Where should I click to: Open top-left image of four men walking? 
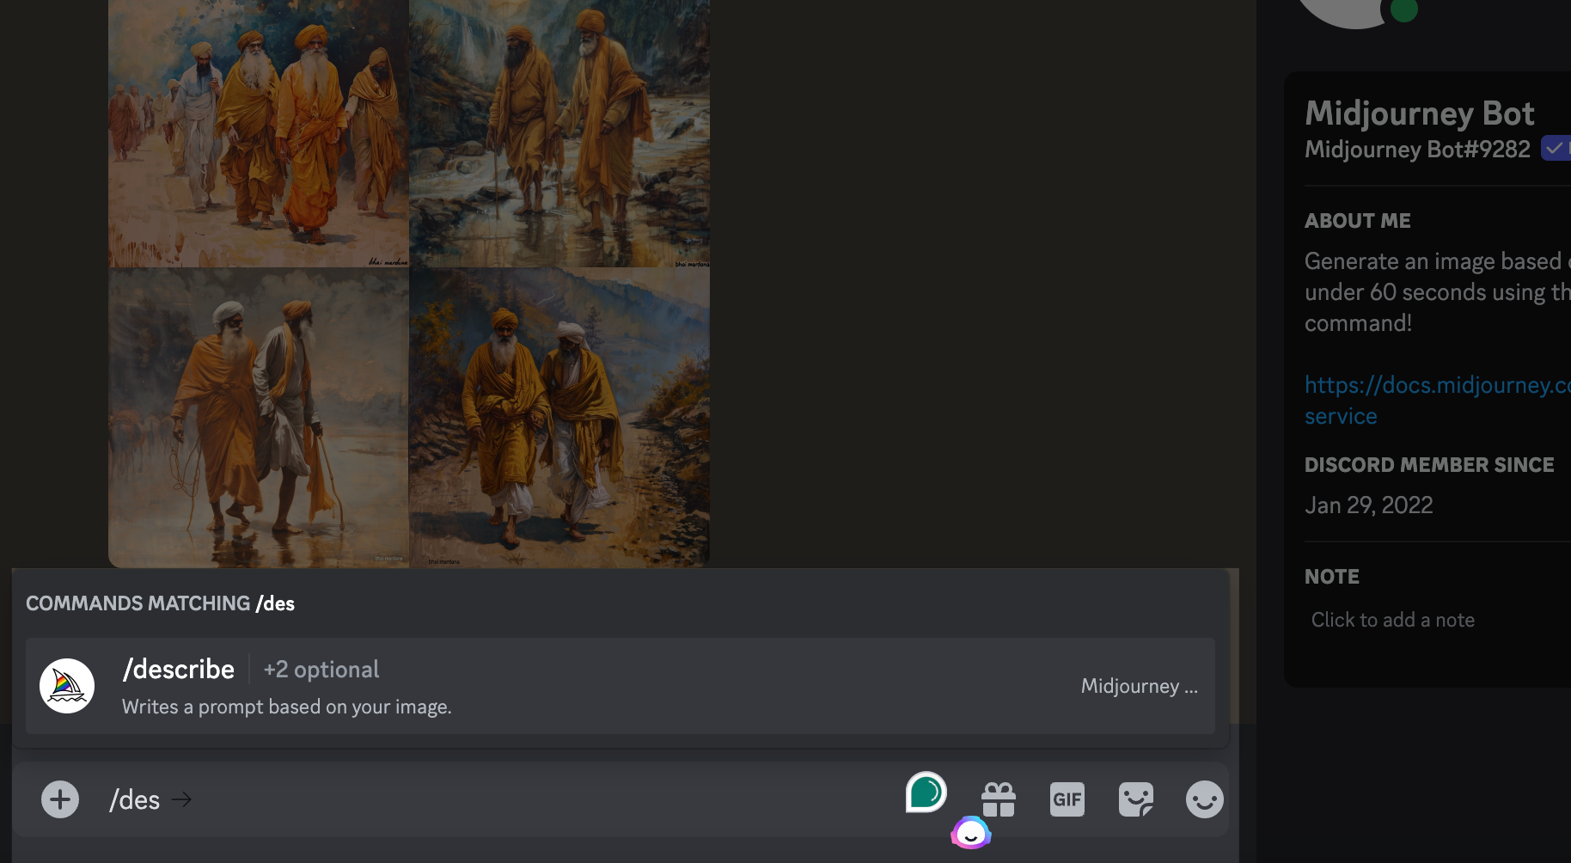click(x=259, y=133)
